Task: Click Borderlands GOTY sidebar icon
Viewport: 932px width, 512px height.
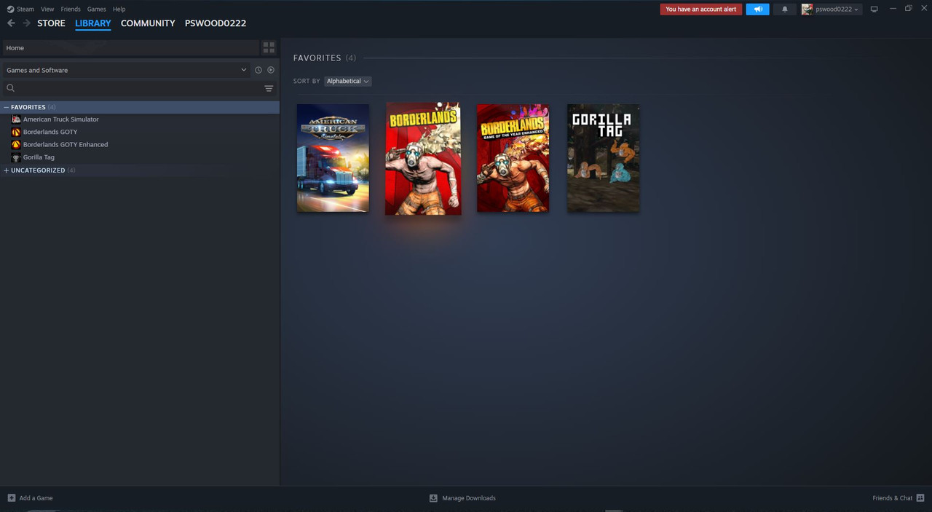Action: pos(16,132)
